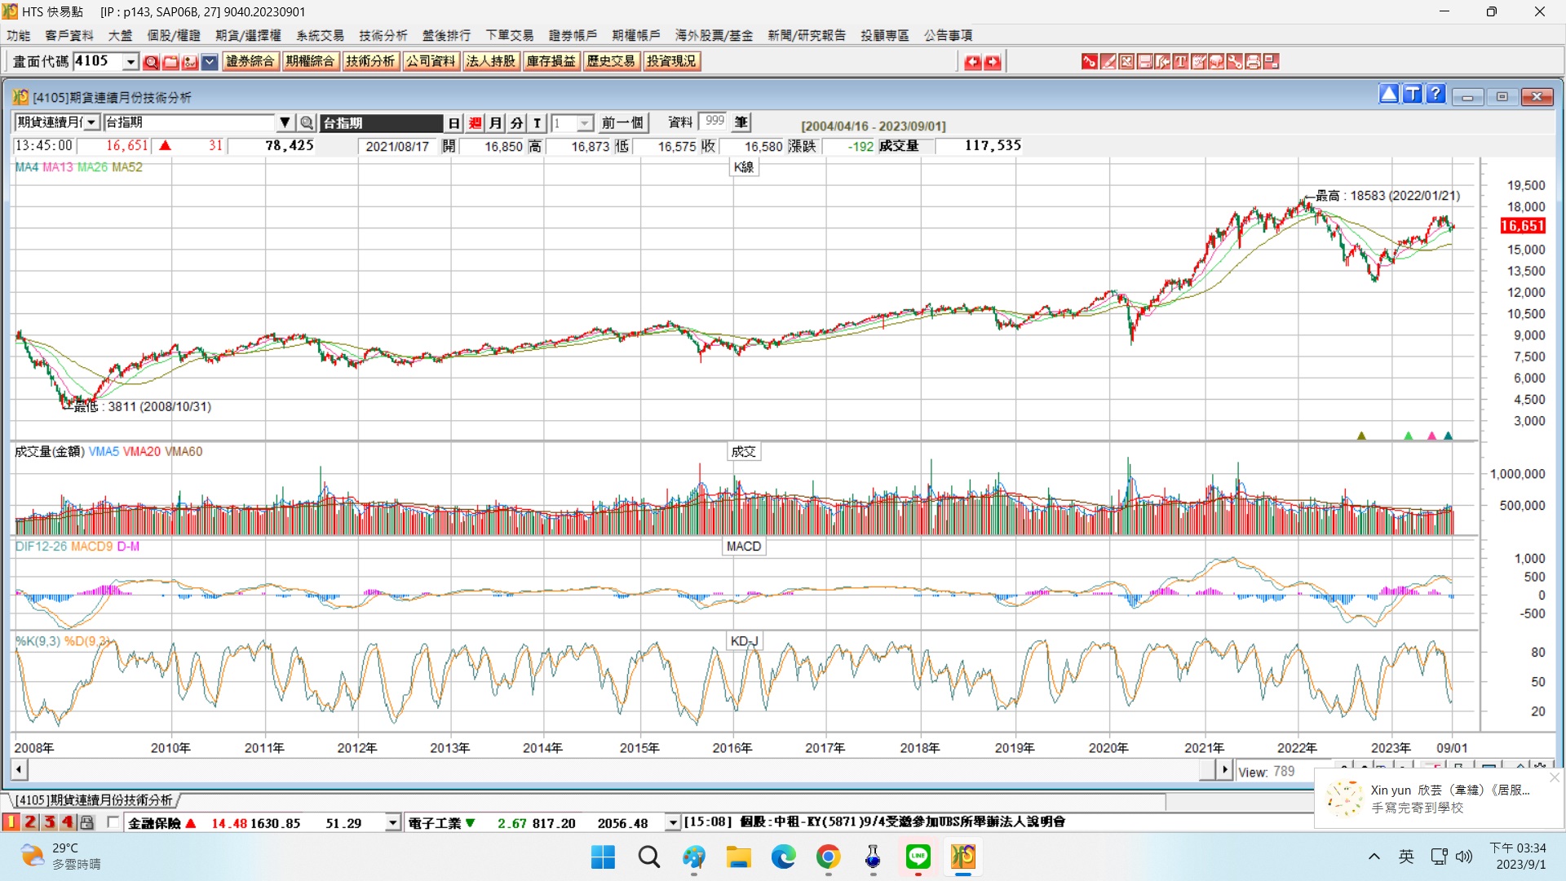The image size is (1566, 881).
Task: Click the 前一個 button
Action: pos(622,123)
